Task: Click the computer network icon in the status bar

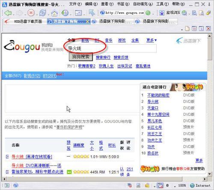Action: (x=138, y=185)
